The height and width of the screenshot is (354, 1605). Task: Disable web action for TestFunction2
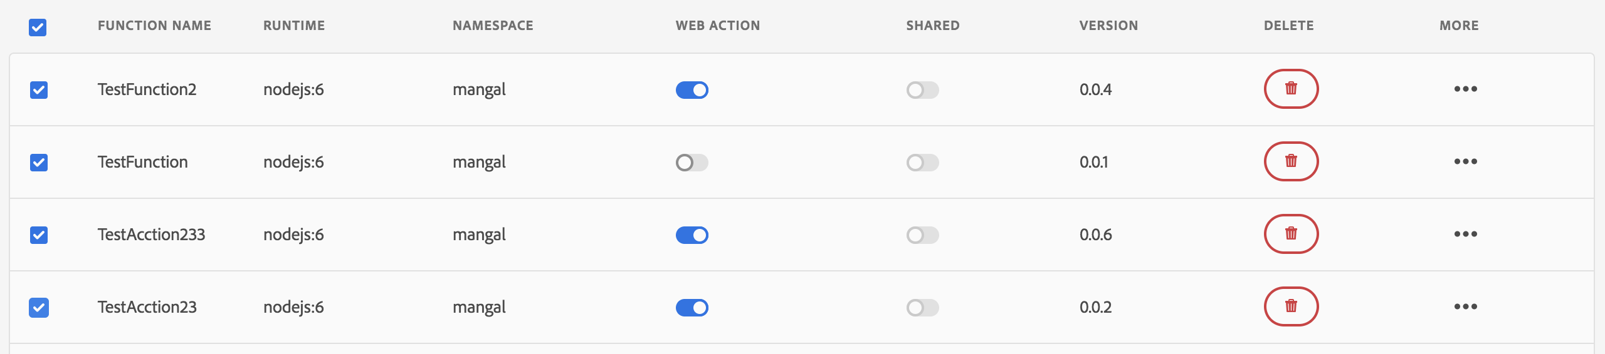(692, 90)
